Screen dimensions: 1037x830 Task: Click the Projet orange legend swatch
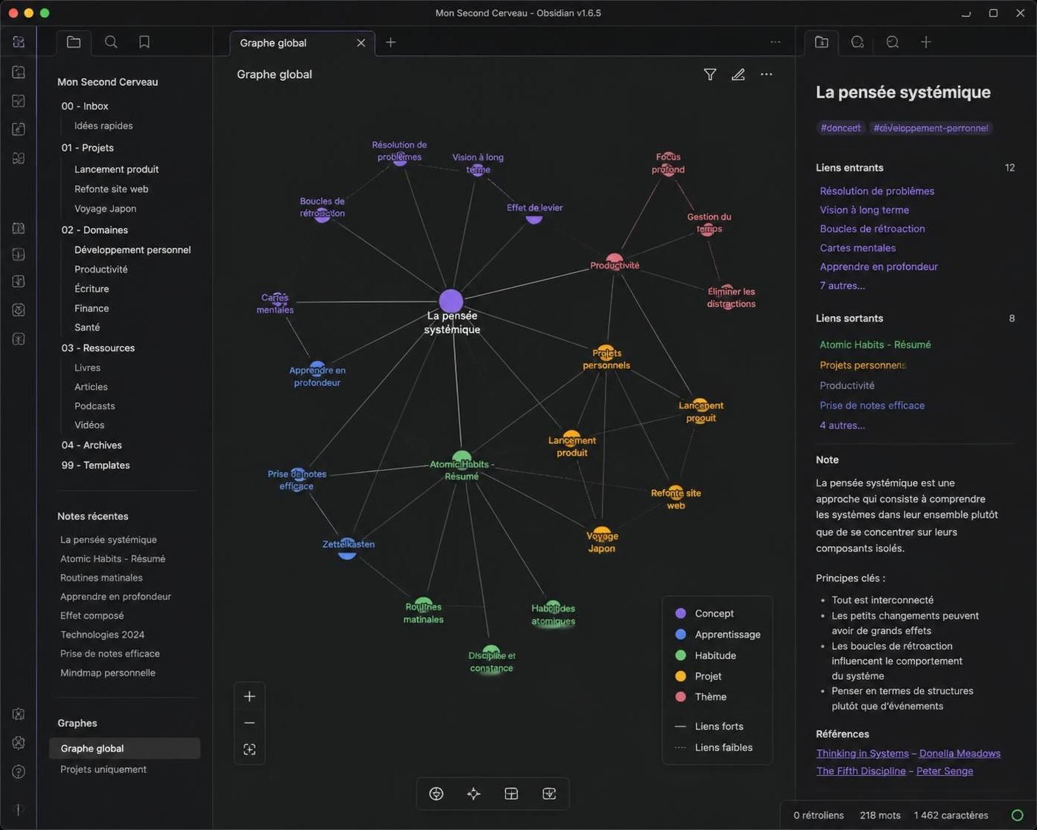click(x=680, y=676)
